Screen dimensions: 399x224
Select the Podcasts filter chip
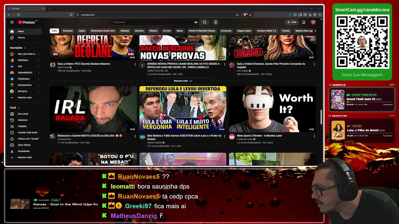point(68,31)
